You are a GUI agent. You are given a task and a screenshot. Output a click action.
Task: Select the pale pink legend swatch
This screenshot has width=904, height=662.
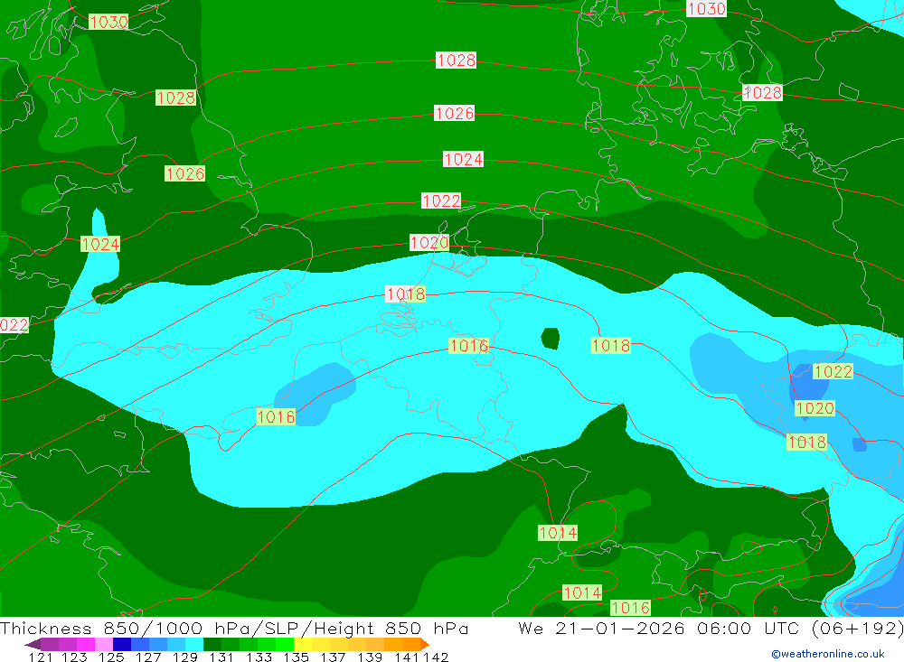(x=104, y=644)
